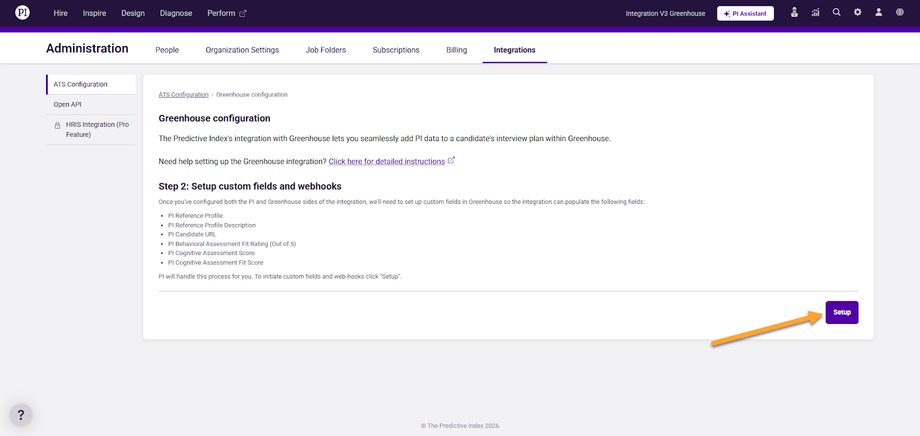The height and width of the screenshot is (436, 920).
Task: Open the Inspire menu
Action: (94, 13)
